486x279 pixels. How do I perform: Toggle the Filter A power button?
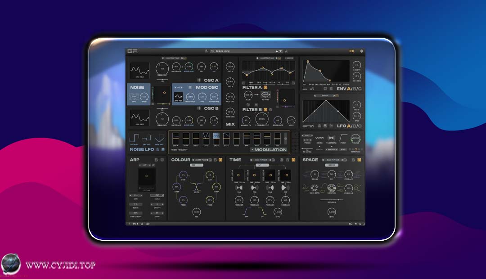[x=266, y=87]
